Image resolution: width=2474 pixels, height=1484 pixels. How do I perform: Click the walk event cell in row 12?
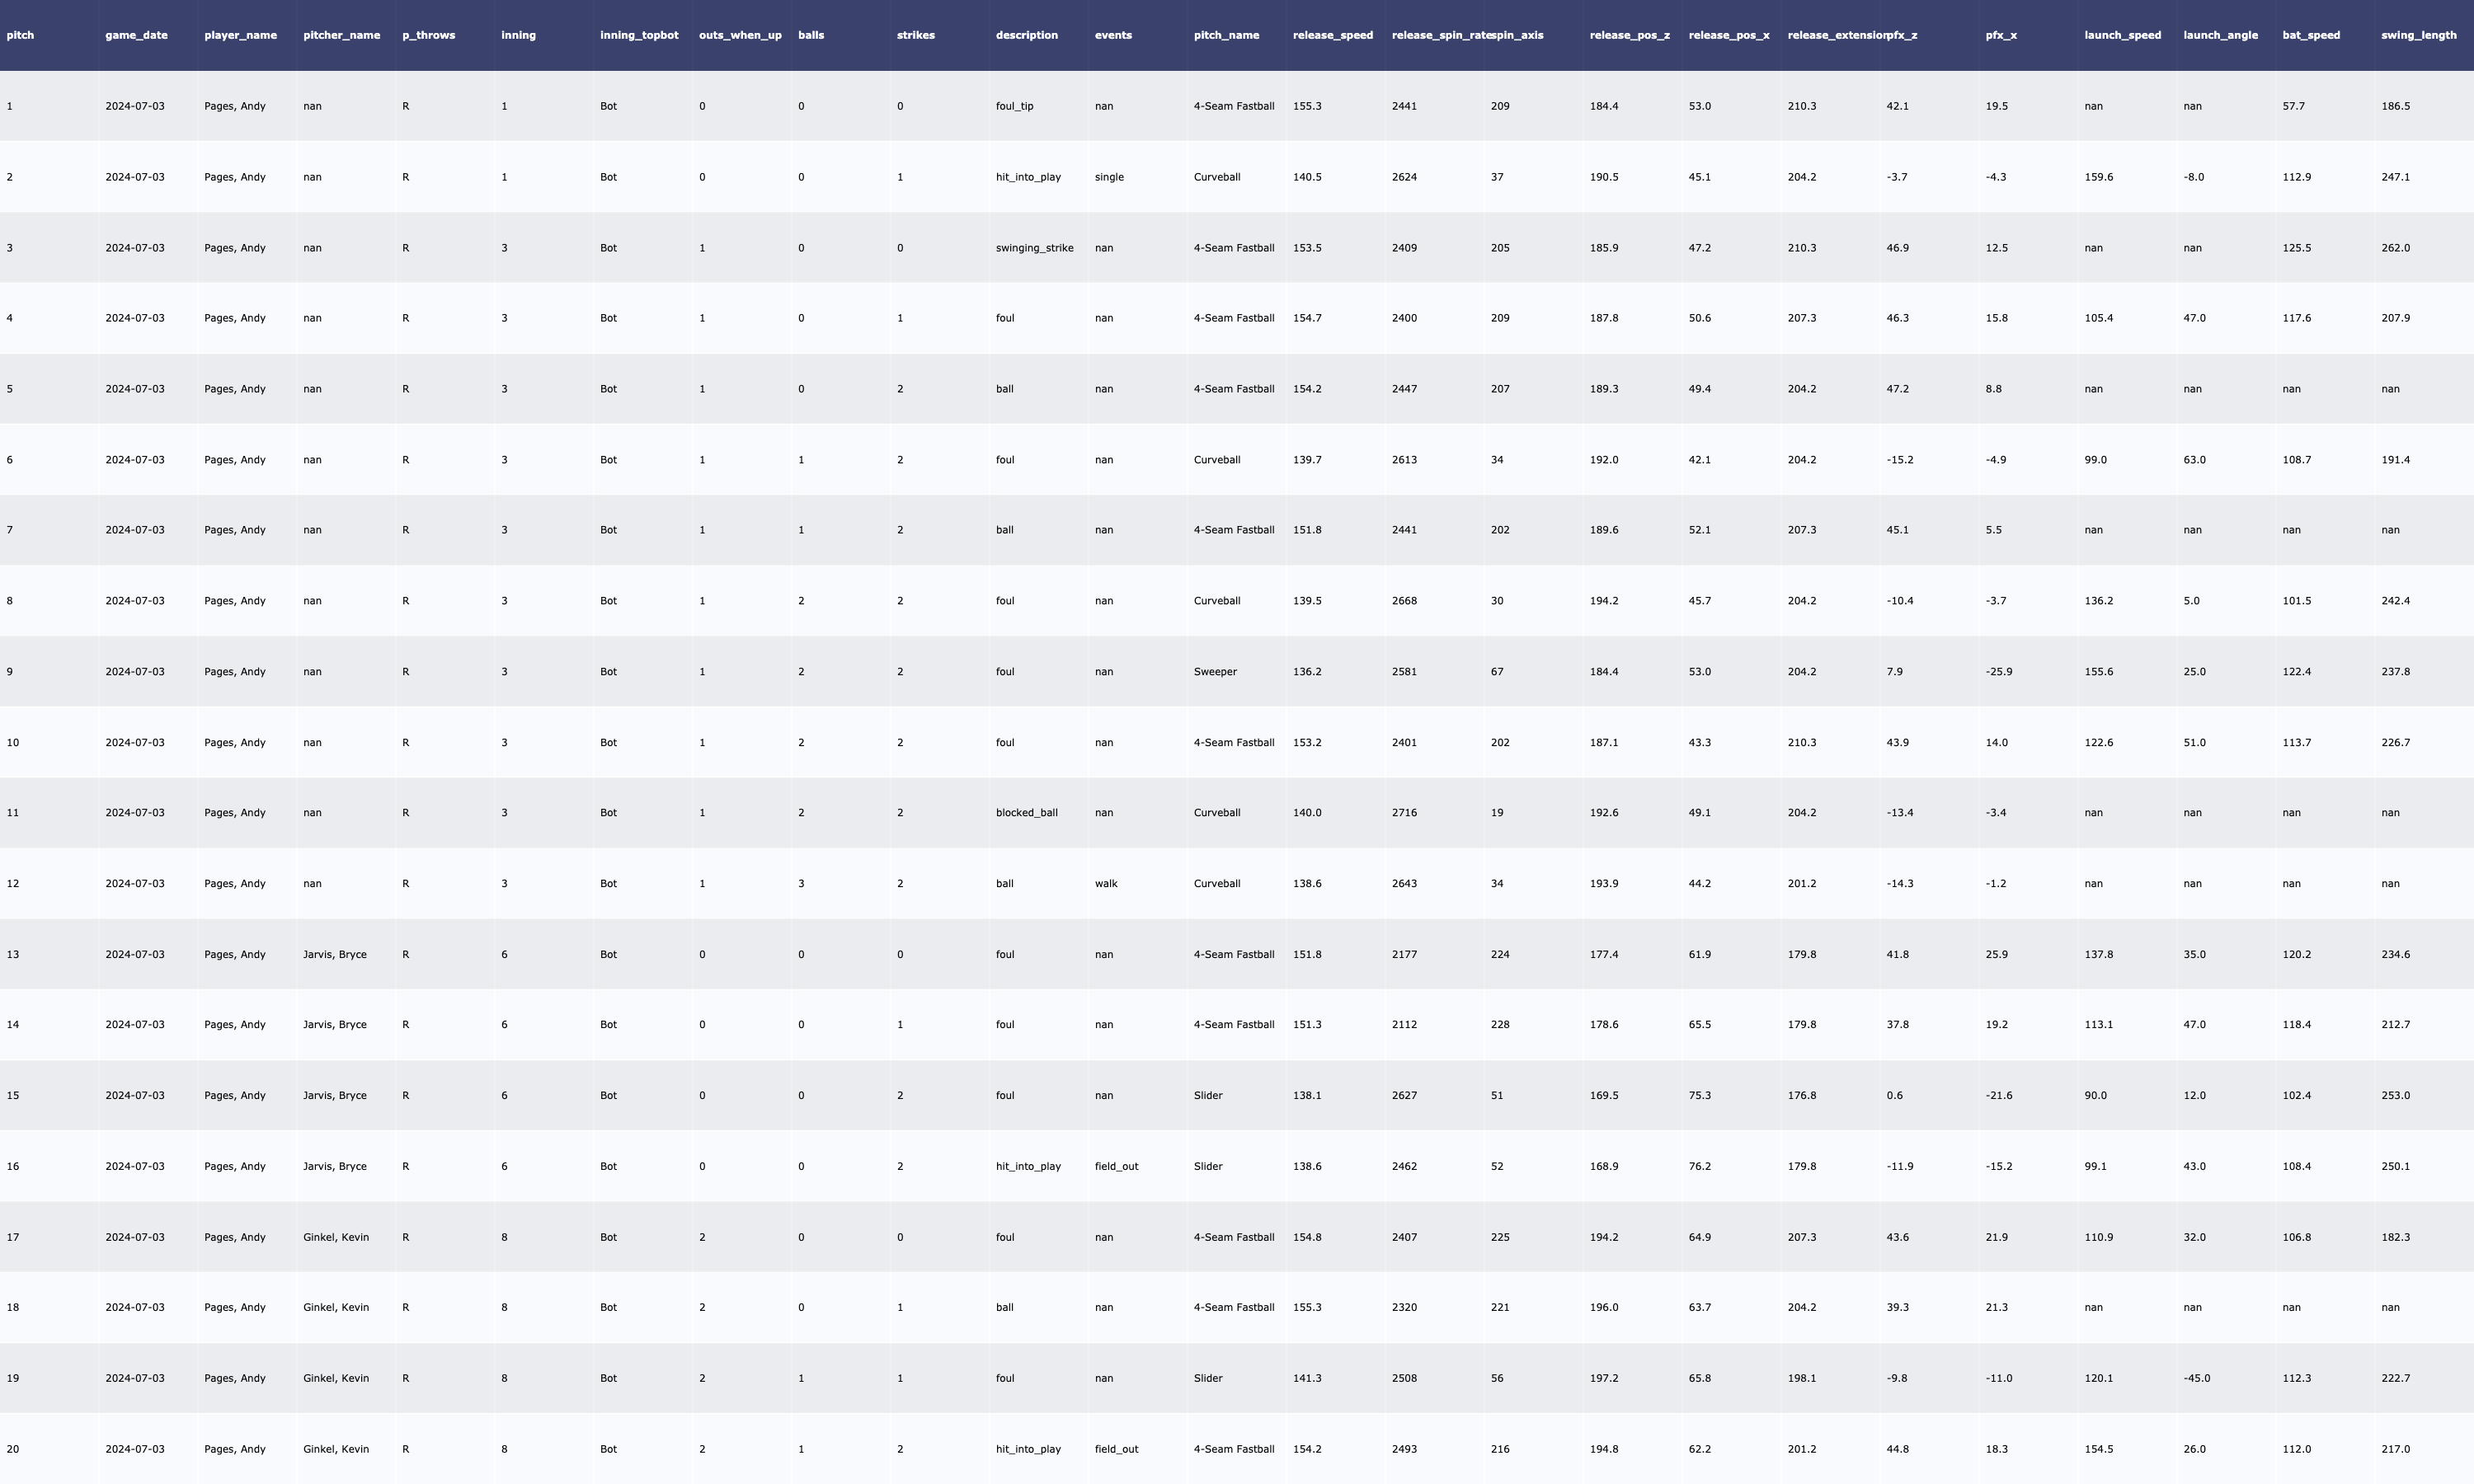(1106, 884)
